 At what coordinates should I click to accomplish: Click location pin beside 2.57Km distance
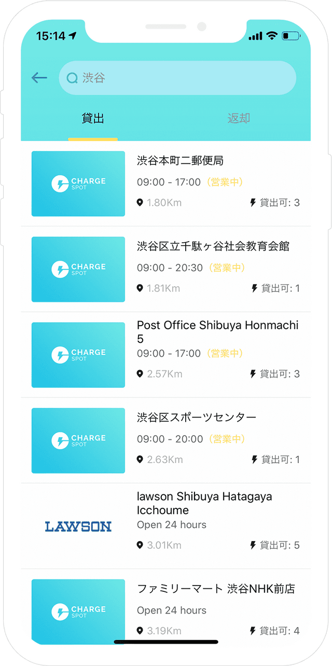(x=140, y=374)
